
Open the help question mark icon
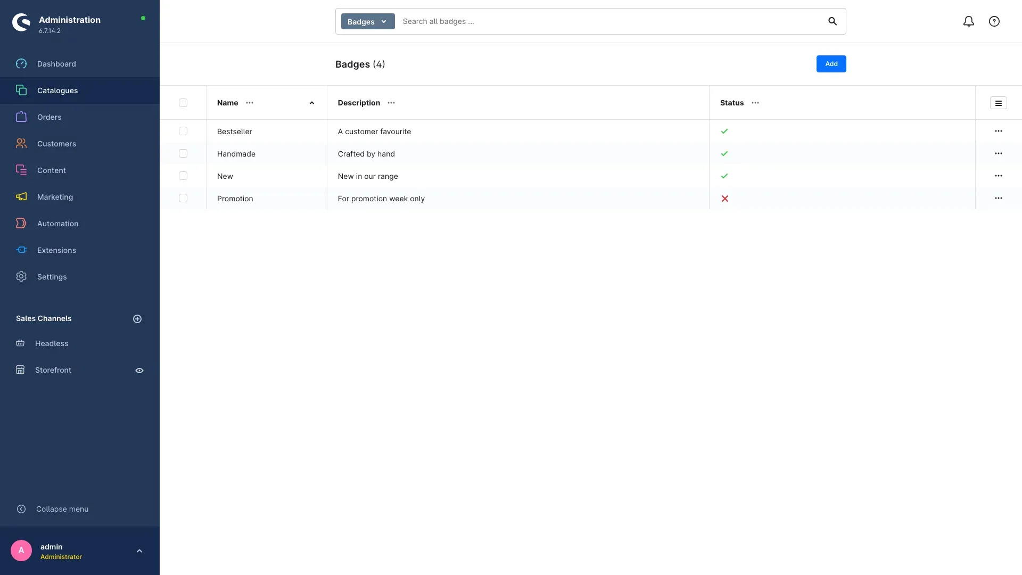994,21
